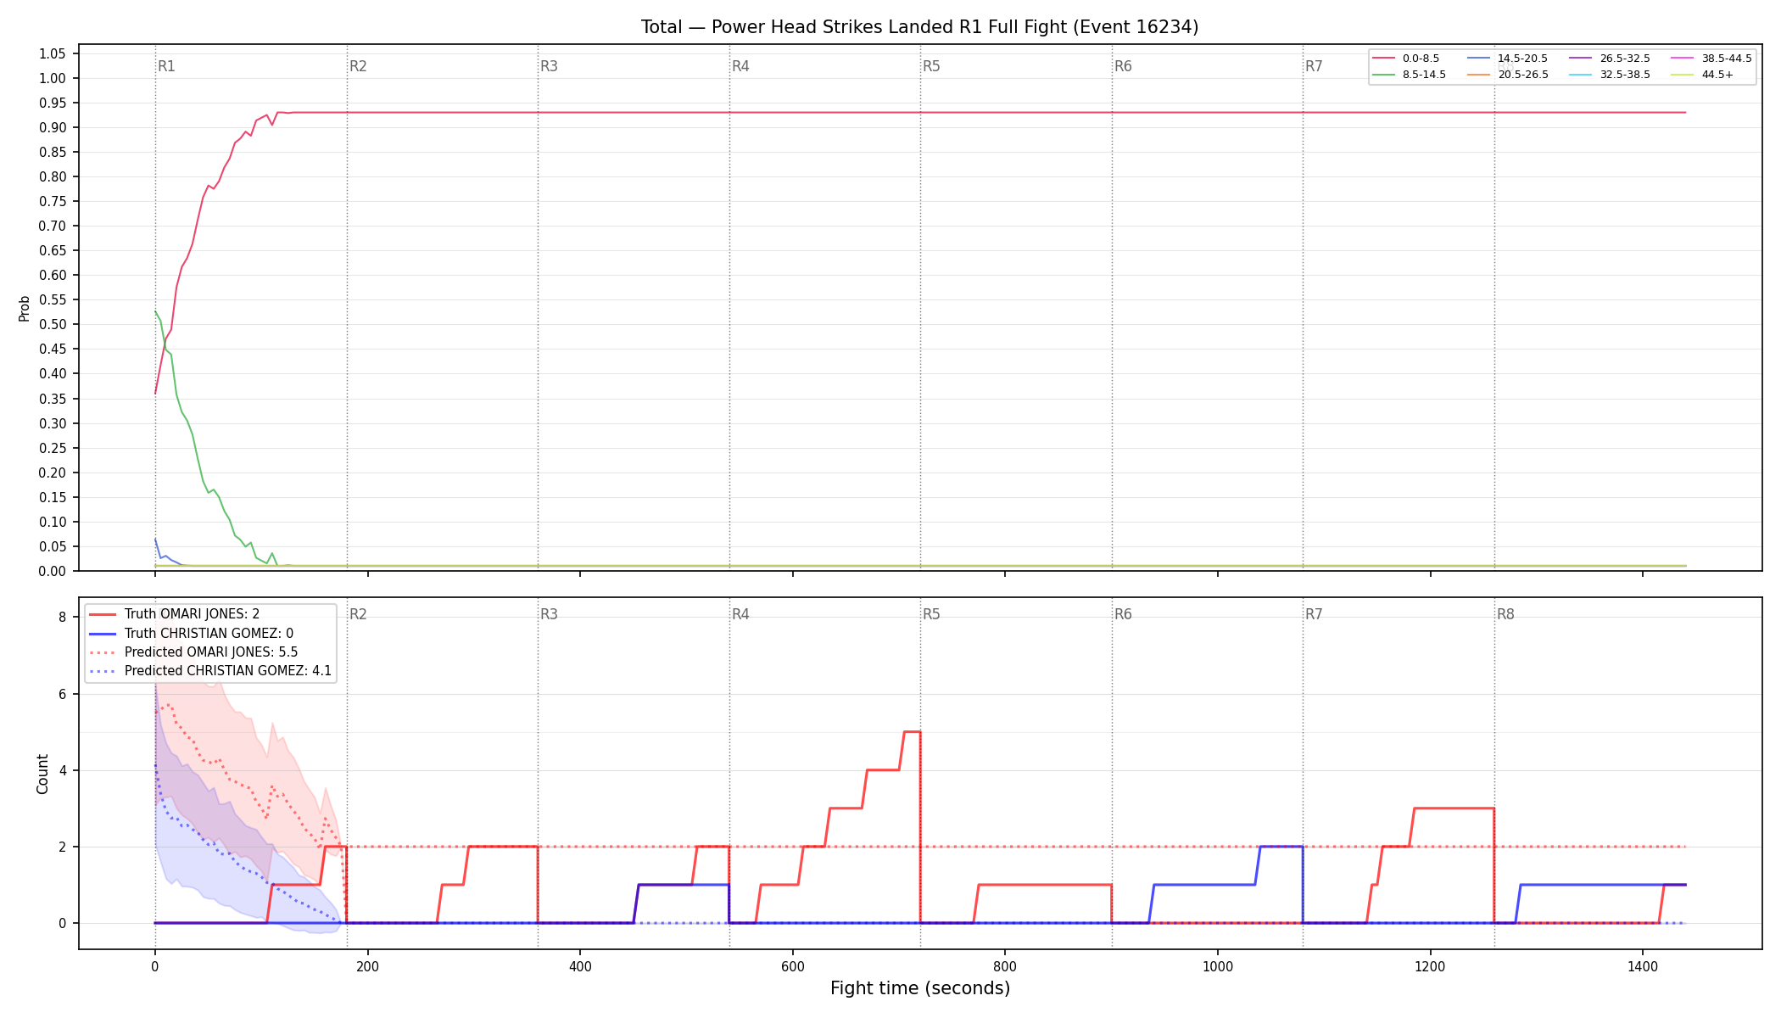Select the 44.5+ legend entry
This screenshot has height=1018, width=1781.
[1703, 75]
